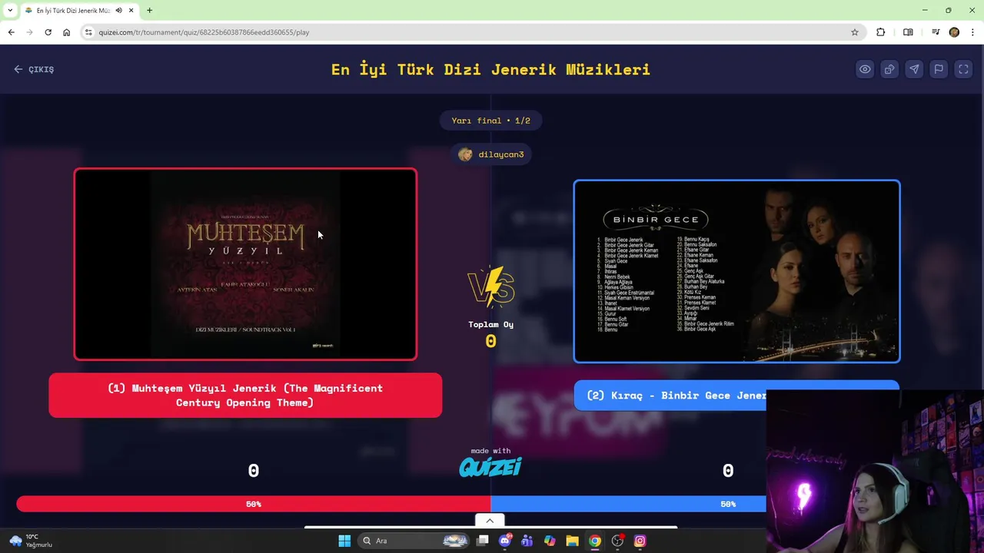Click the Chrome profile avatar
Screen dimensions: 984x553
coord(954,32)
